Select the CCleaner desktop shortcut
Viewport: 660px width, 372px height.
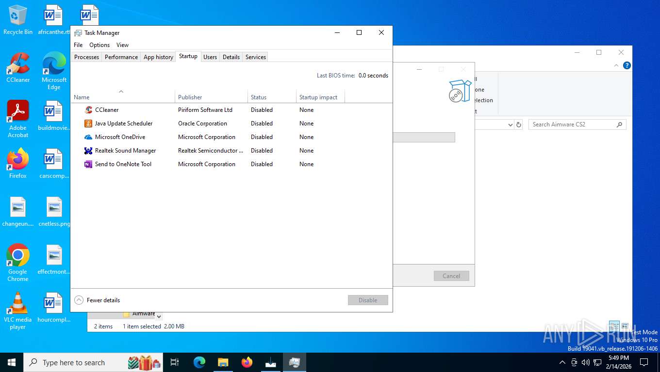point(18,67)
